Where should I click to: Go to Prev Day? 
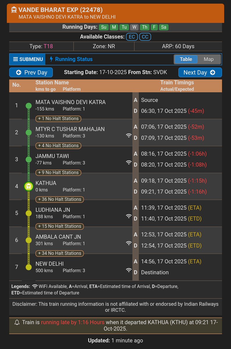pyautogui.click(x=31, y=72)
